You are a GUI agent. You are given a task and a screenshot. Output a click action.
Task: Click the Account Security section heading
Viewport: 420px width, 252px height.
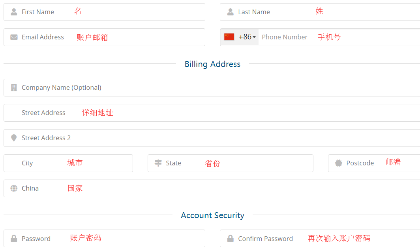[x=212, y=215]
